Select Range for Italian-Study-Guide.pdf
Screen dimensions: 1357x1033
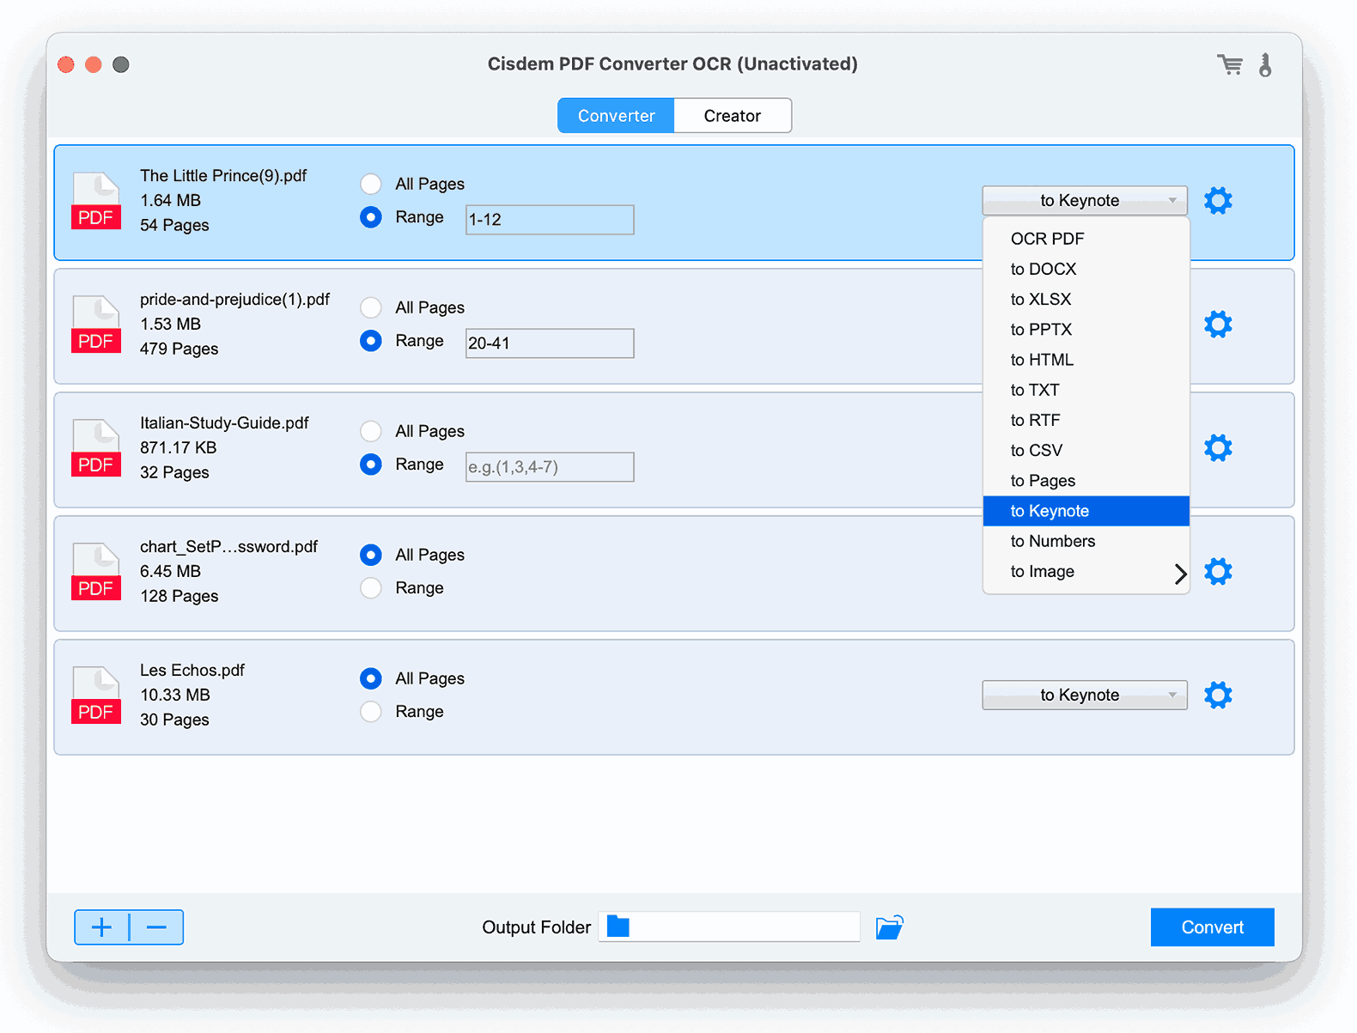(x=371, y=465)
